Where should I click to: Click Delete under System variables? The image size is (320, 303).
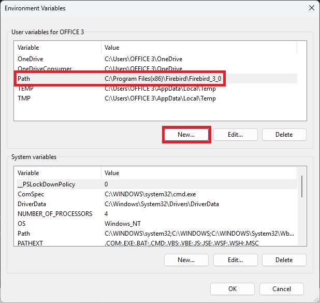pos(284,260)
